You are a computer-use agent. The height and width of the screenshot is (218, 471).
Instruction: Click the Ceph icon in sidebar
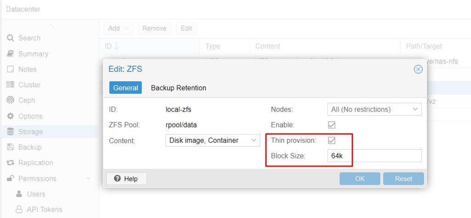(11, 100)
